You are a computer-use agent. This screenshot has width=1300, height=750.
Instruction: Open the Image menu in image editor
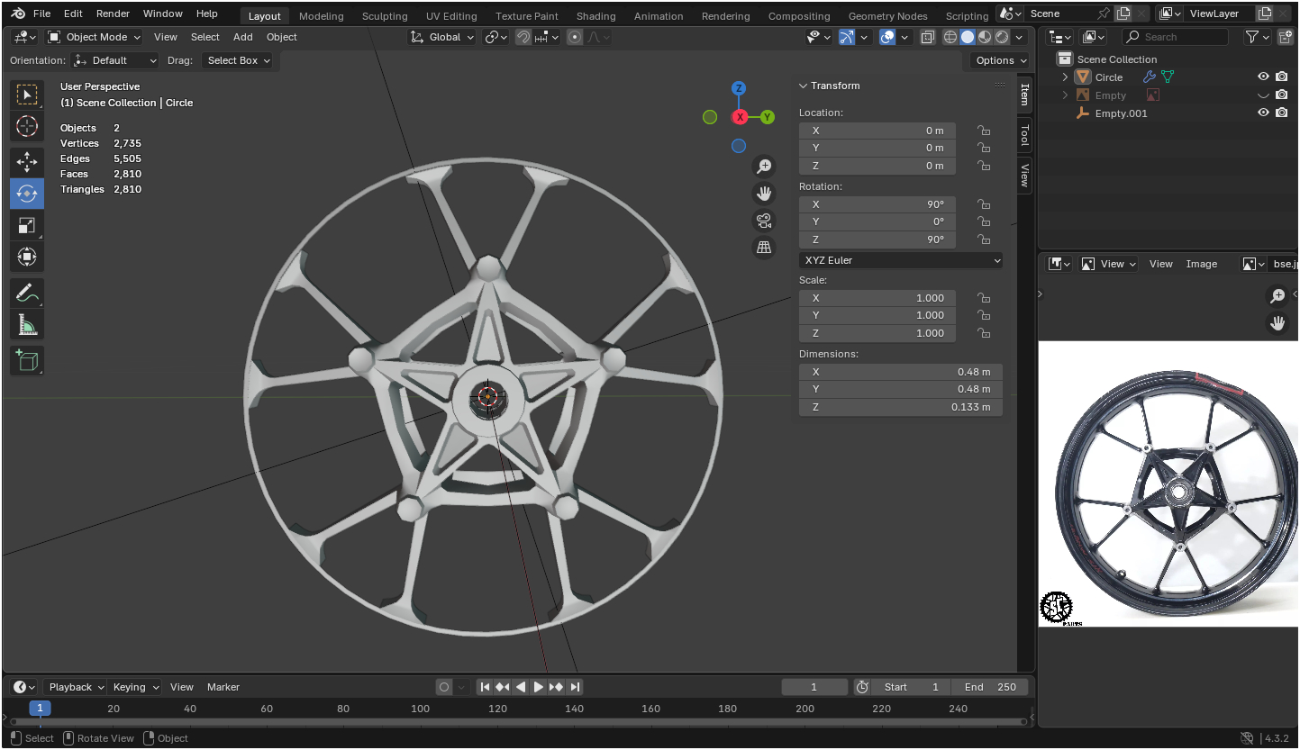coord(1202,264)
